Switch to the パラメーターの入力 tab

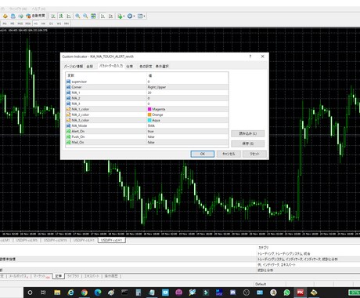[111, 66]
